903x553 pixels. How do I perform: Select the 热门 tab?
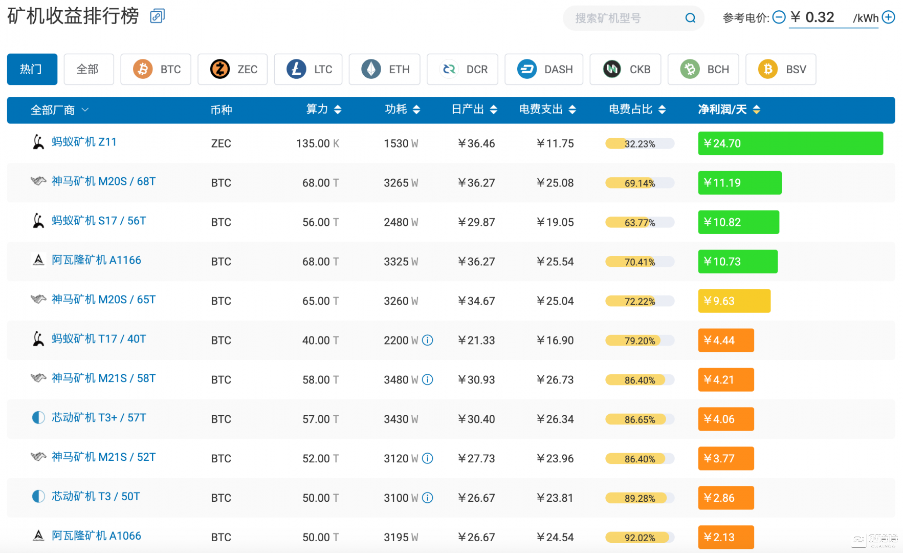coord(32,69)
